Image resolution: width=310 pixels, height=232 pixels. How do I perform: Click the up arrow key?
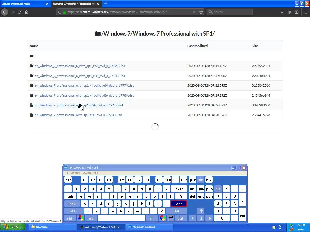point(201,211)
